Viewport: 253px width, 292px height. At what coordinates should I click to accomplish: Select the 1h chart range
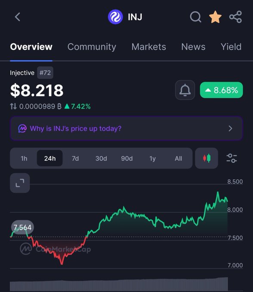[24, 158]
